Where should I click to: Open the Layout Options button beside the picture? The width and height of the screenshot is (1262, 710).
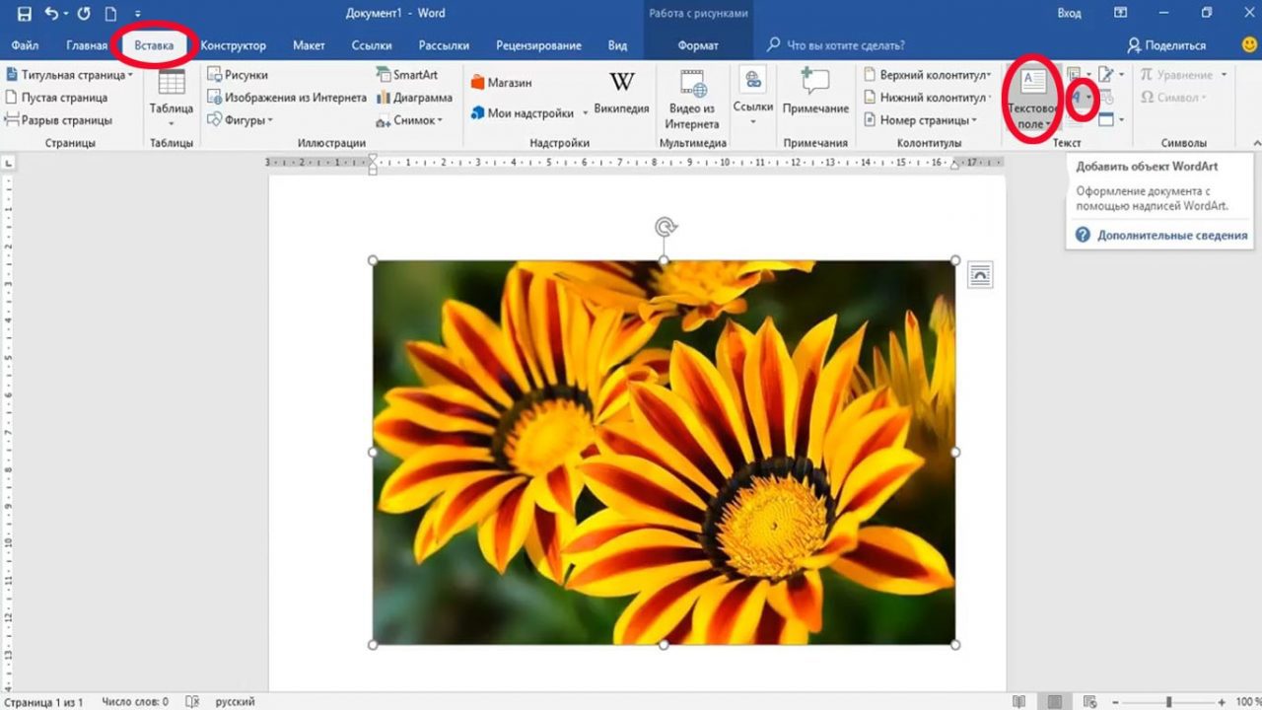coord(980,275)
